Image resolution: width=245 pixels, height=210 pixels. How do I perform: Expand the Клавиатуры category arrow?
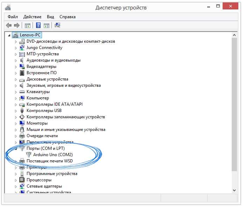point(16,92)
